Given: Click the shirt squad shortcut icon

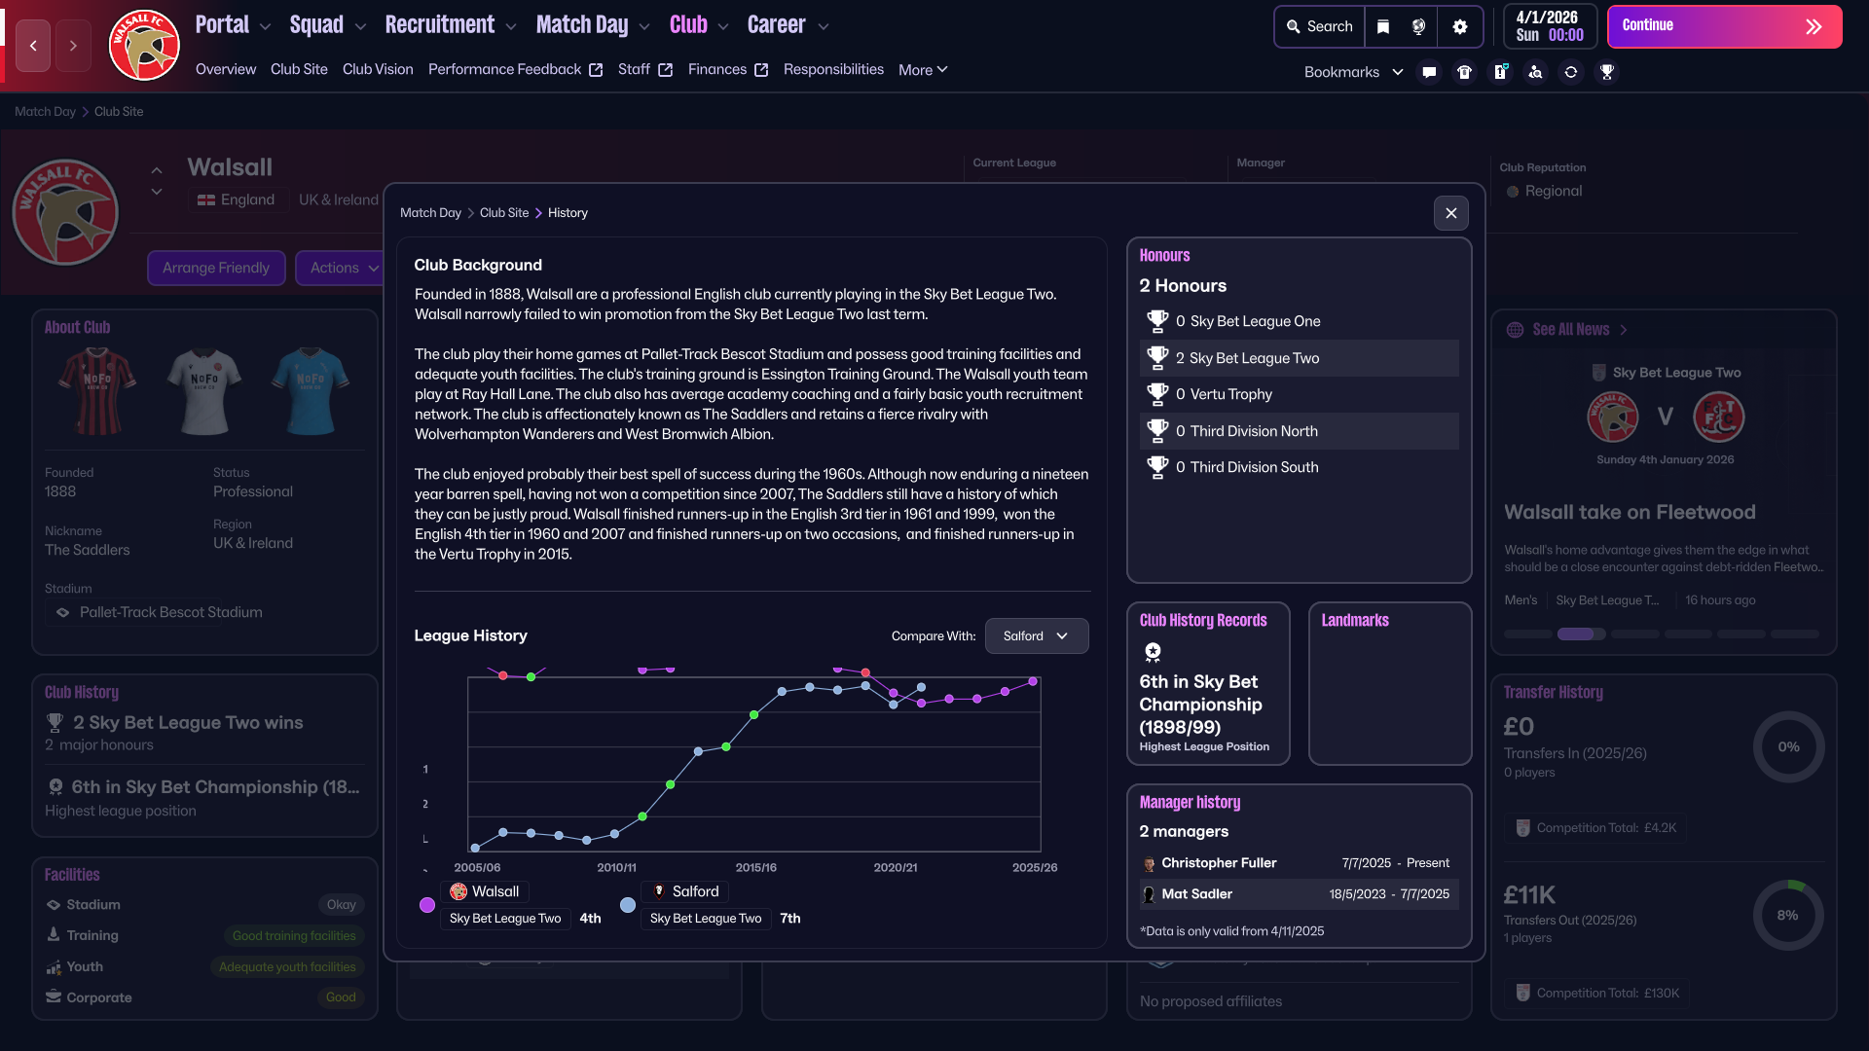Looking at the screenshot, I should (1464, 72).
